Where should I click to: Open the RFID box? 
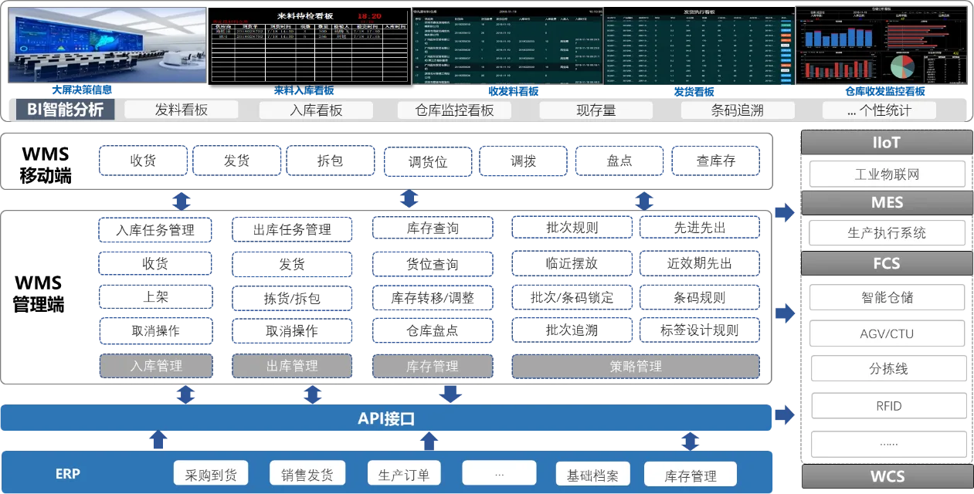pos(887,406)
